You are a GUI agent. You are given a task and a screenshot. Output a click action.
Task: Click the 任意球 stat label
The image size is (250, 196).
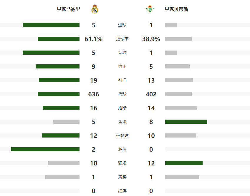[x=122, y=135]
